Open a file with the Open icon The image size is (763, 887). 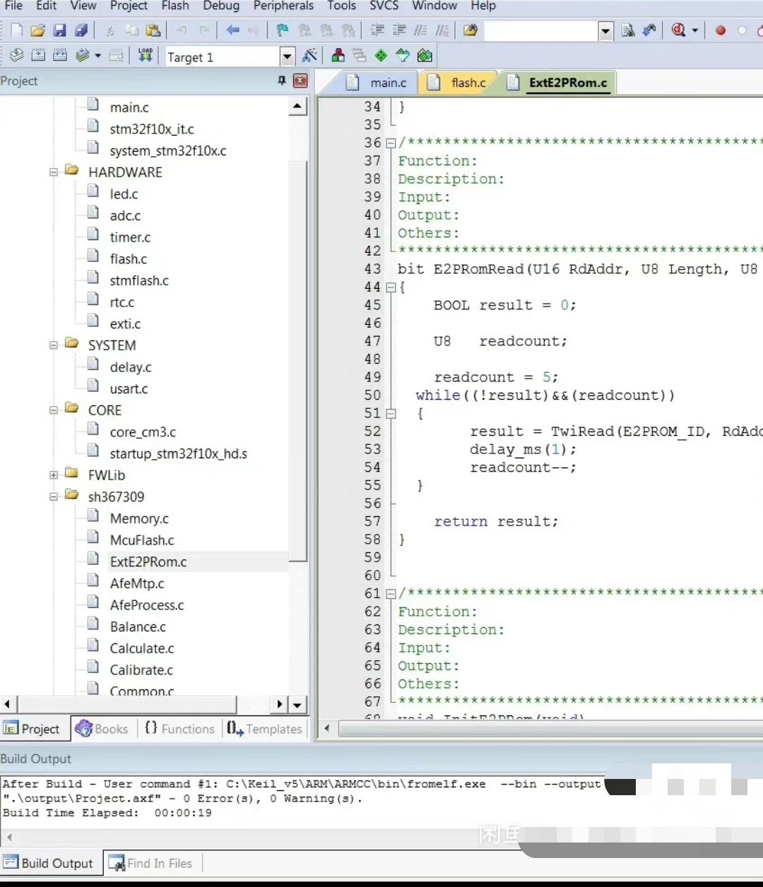click(38, 30)
